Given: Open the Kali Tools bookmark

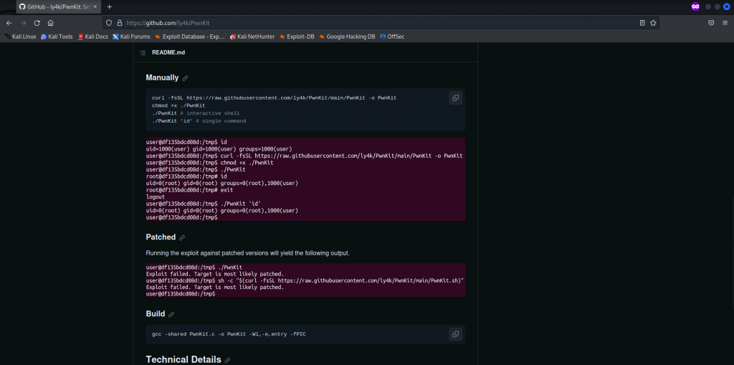Looking at the screenshot, I should [57, 37].
